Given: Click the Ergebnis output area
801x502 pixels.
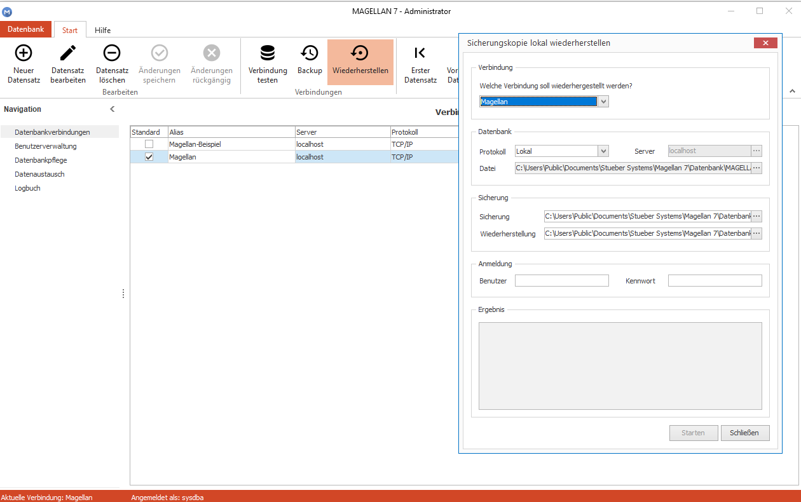Looking at the screenshot, I should point(620,366).
